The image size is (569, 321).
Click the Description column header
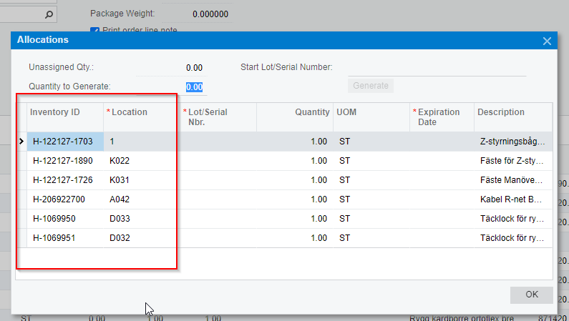[501, 112]
